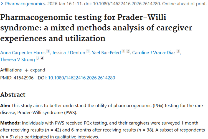
Task: Click author Theresa V Strong
Action: pos(17,59)
